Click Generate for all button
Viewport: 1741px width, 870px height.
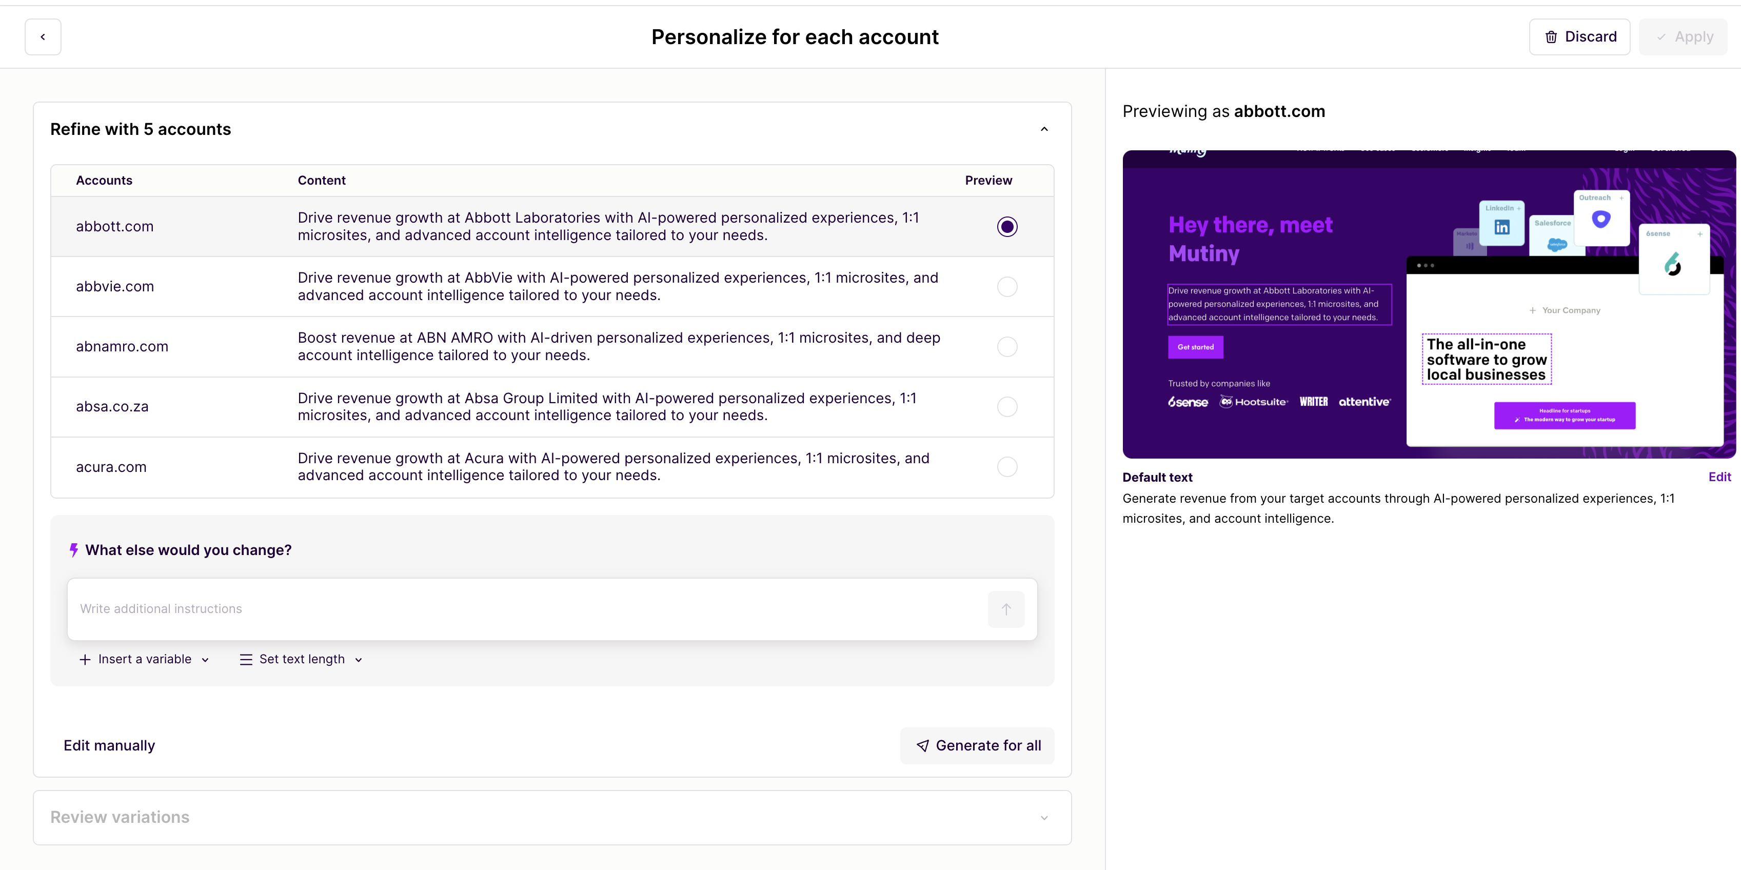click(x=977, y=746)
